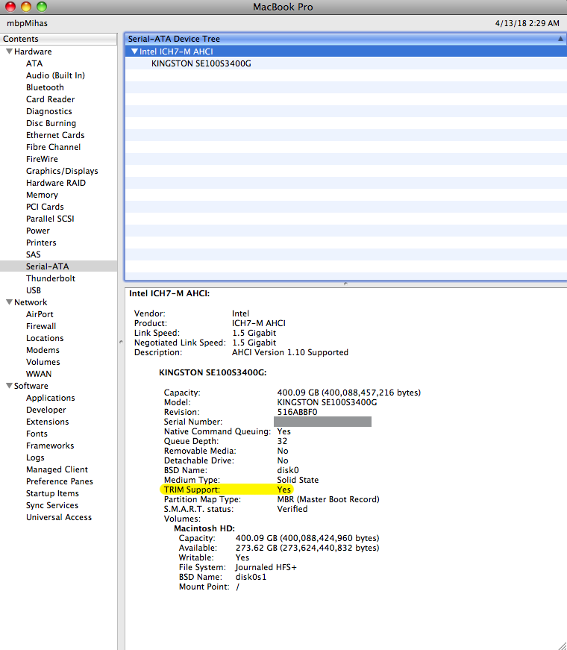Open the Diagnostics category
This screenshot has width=567, height=650.
pyautogui.click(x=49, y=111)
